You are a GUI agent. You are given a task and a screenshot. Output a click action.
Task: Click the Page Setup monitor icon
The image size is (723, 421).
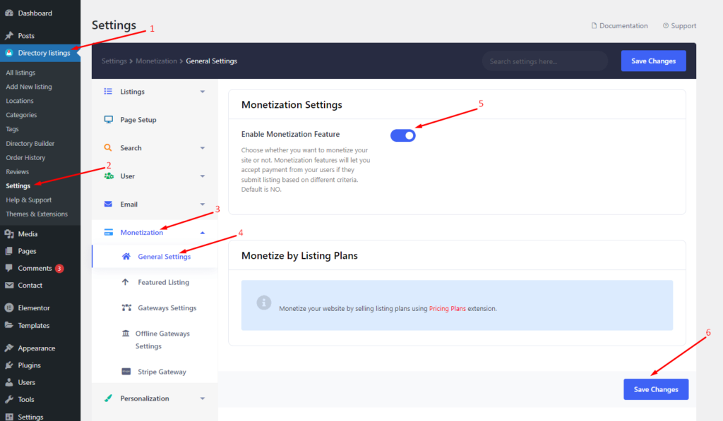coord(108,119)
